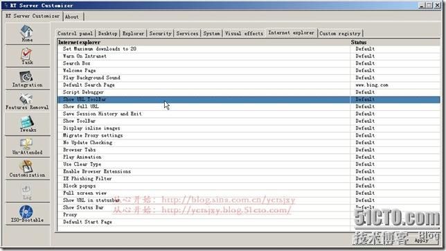Image resolution: width=446 pixels, height=251 pixels.
Task: Click the www.bing.com status value
Action: 371,85
